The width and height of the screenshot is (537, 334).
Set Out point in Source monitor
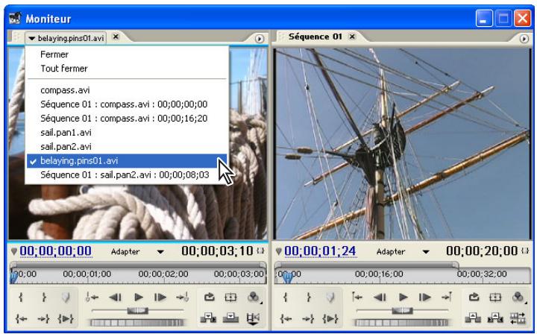coord(44,297)
